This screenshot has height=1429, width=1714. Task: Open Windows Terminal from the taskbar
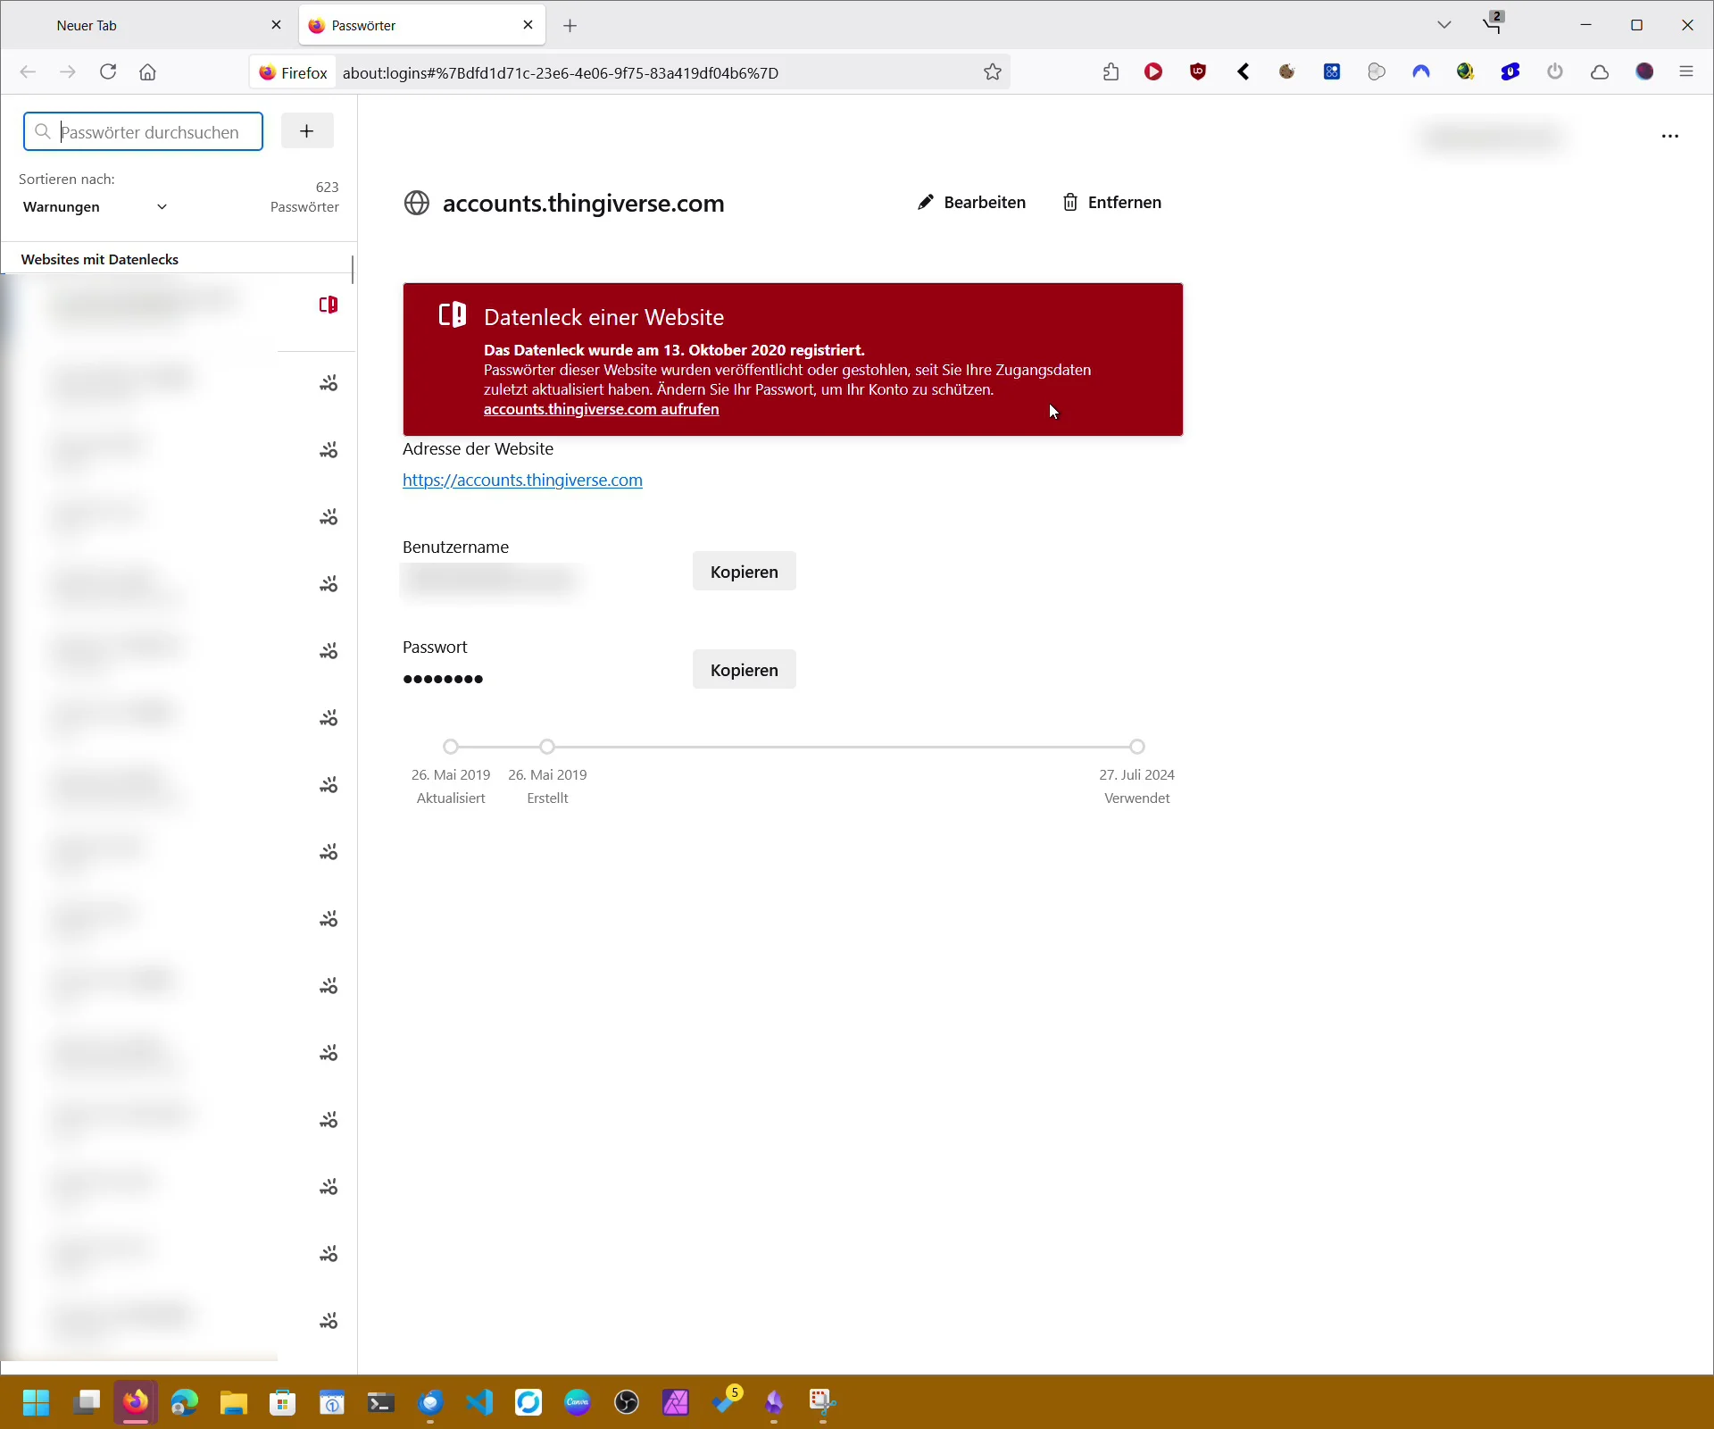coord(381,1403)
